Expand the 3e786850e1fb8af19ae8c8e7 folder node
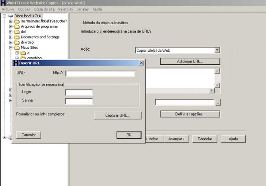This screenshot has height=186, width=266. (11, 21)
